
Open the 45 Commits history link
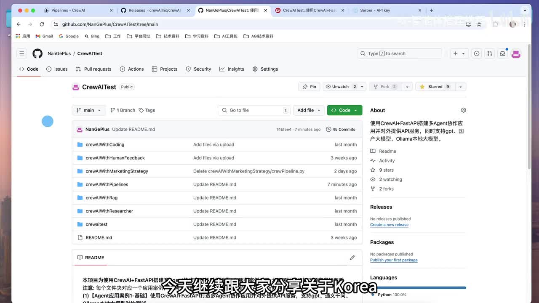click(x=341, y=130)
